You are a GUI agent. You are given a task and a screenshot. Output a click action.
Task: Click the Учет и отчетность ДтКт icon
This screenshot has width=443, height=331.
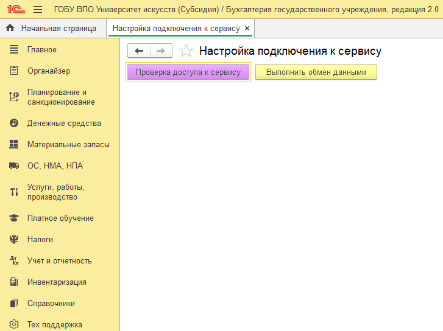click(14, 260)
